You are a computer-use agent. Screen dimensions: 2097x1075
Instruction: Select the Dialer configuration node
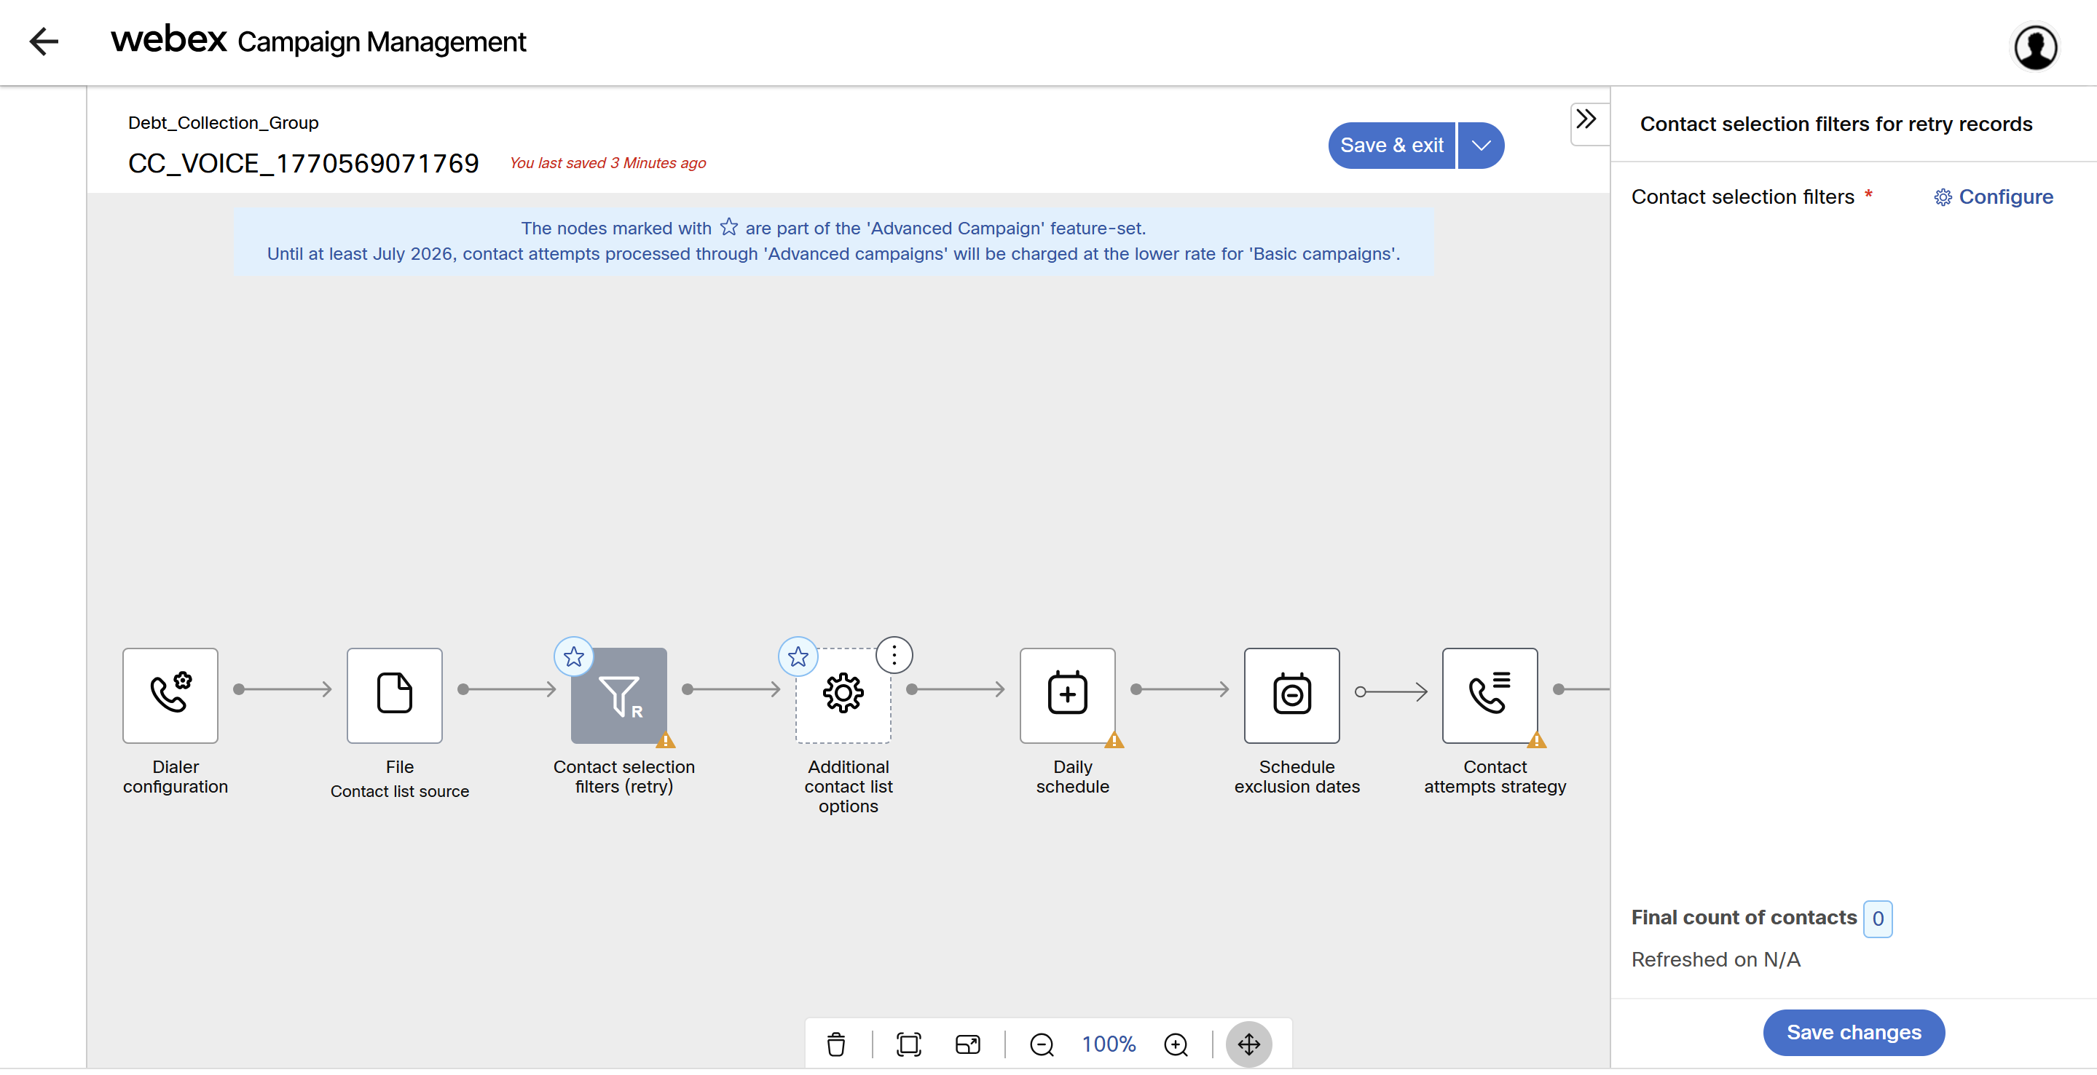pos(170,694)
